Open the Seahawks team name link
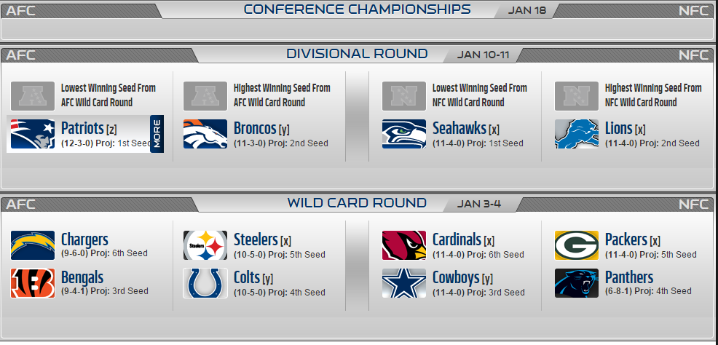 459,129
